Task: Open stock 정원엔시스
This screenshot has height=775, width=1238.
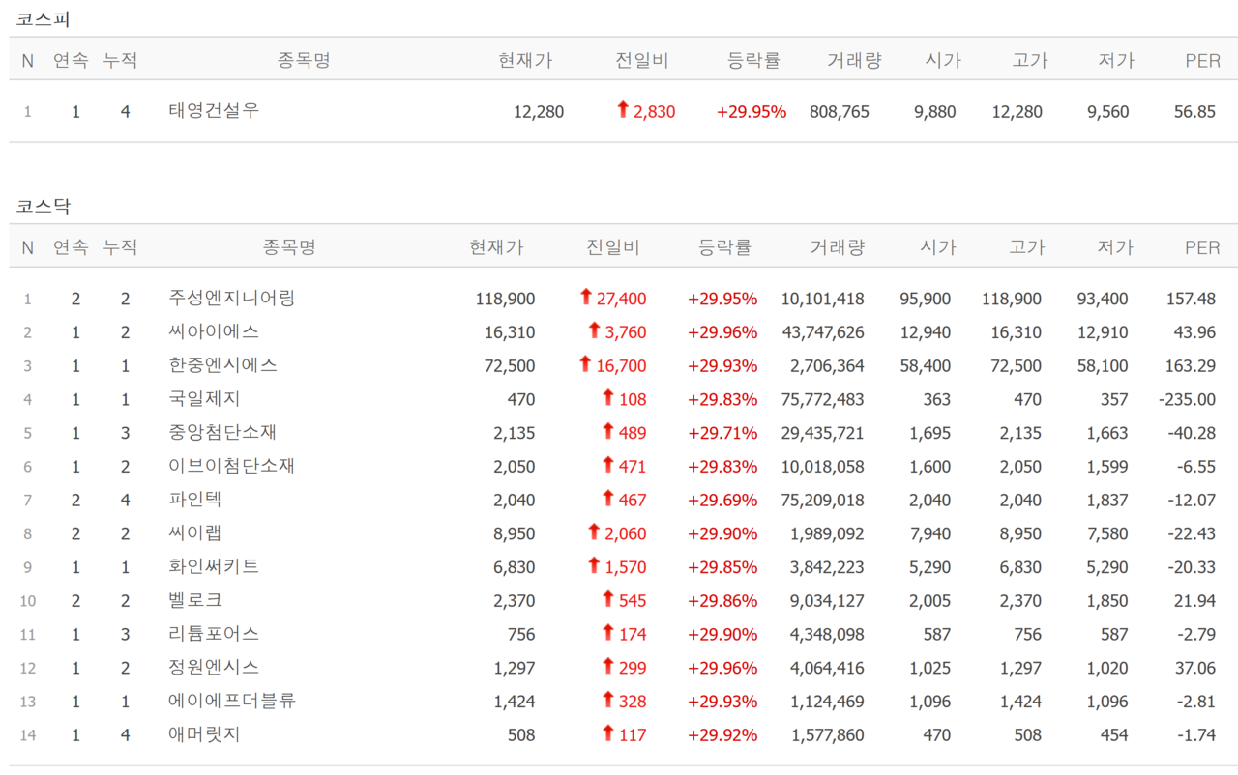Action: click(x=214, y=667)
